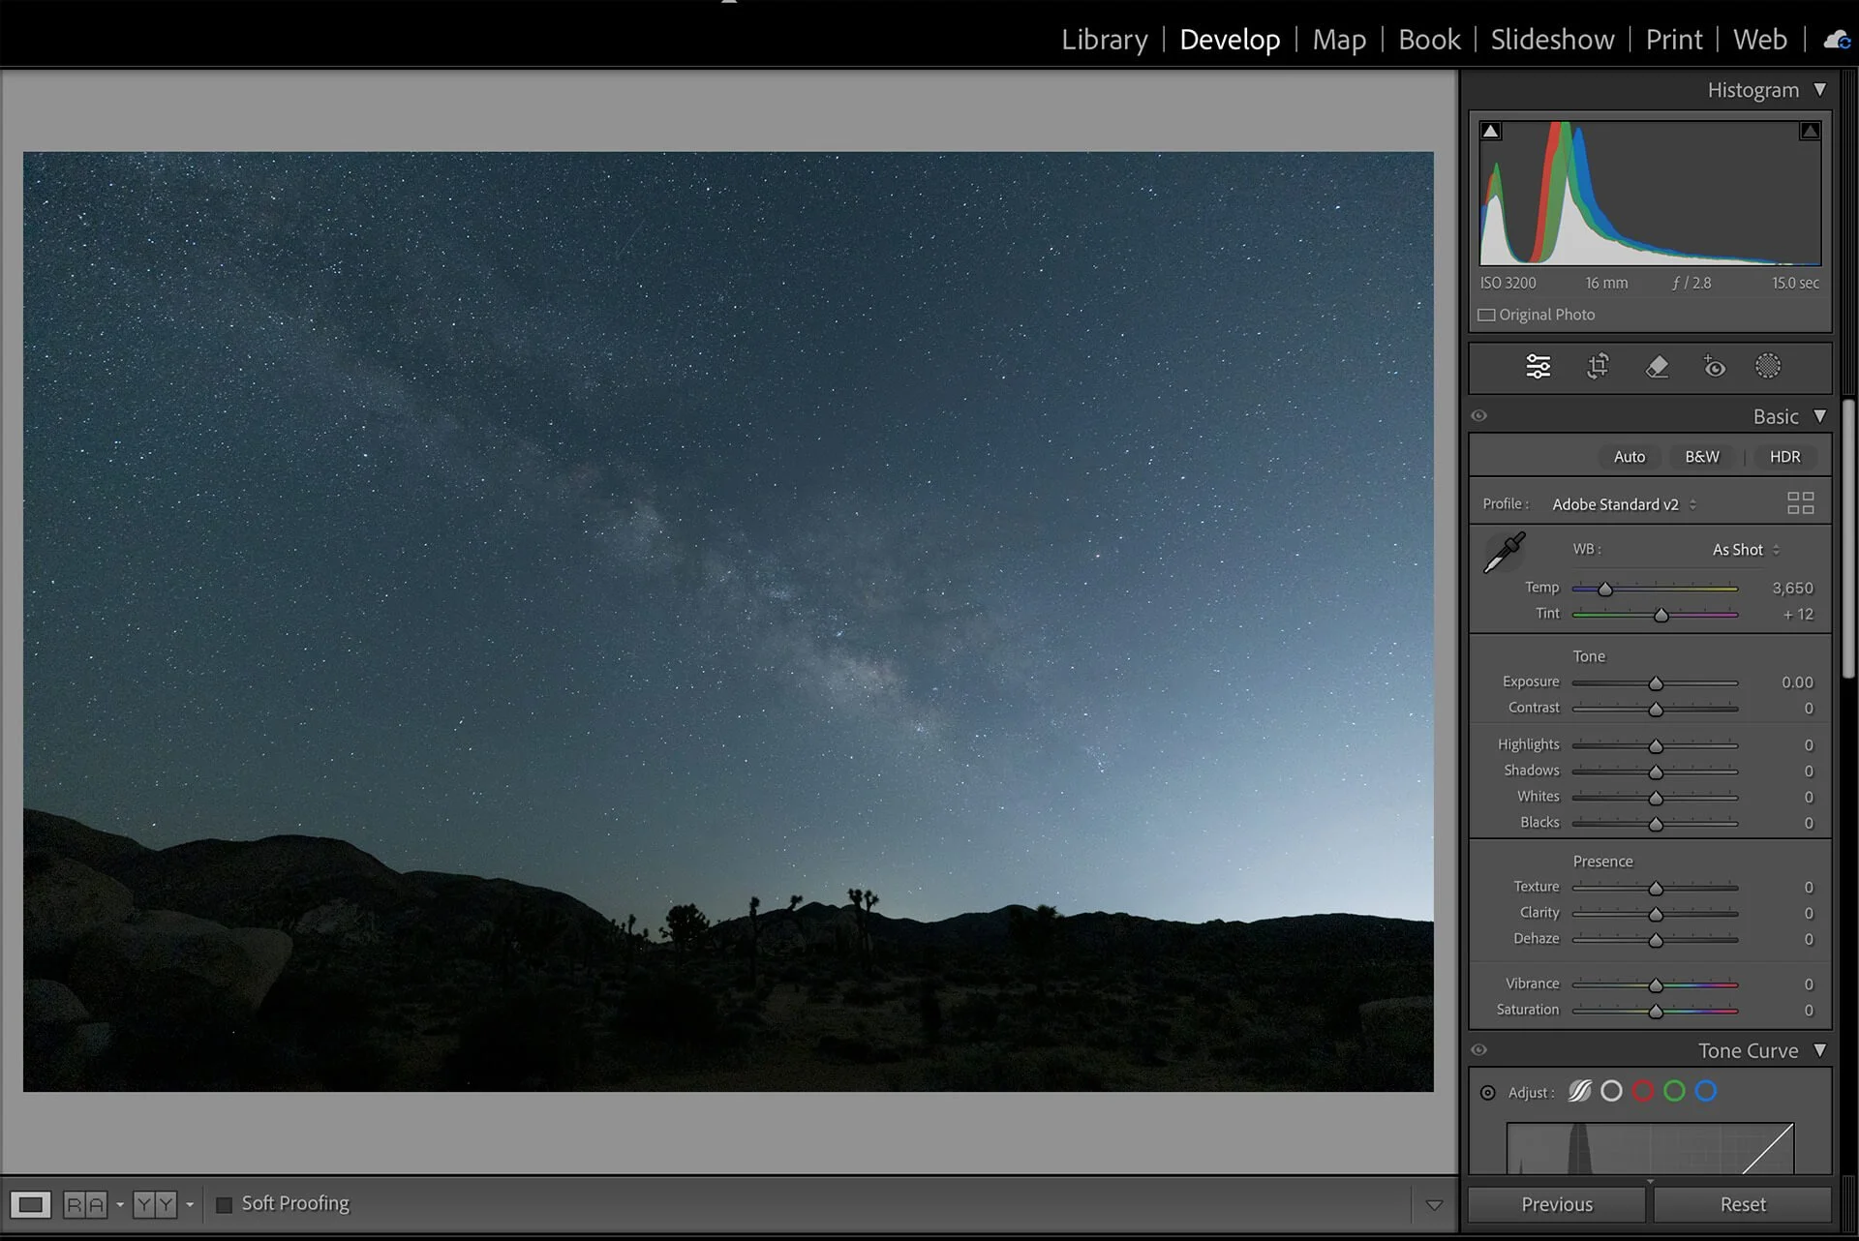Select the Tone Curve target adjustment tool
Screen dimensions: 1859x1241
[1488, 1093]
